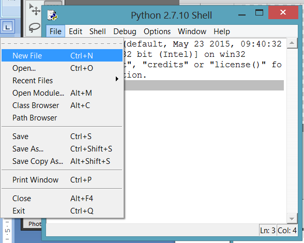Open the Window menu

192,31
